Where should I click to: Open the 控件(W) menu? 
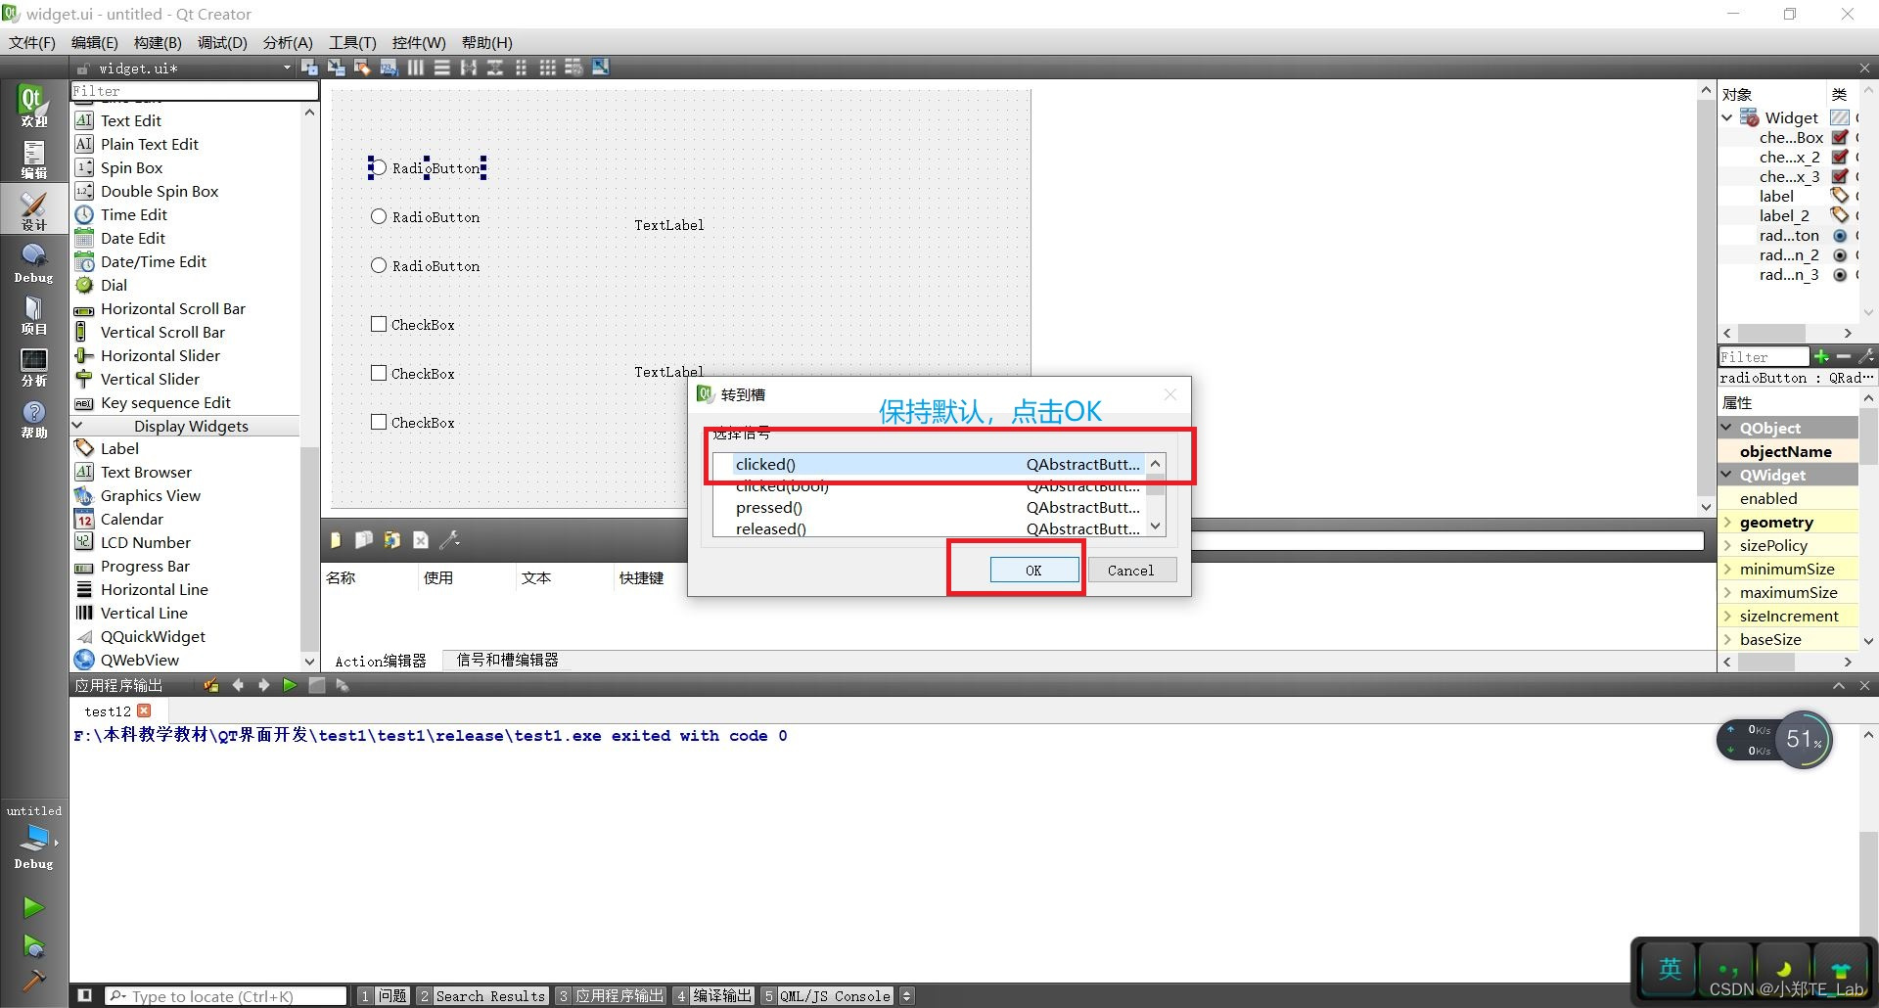419,42
